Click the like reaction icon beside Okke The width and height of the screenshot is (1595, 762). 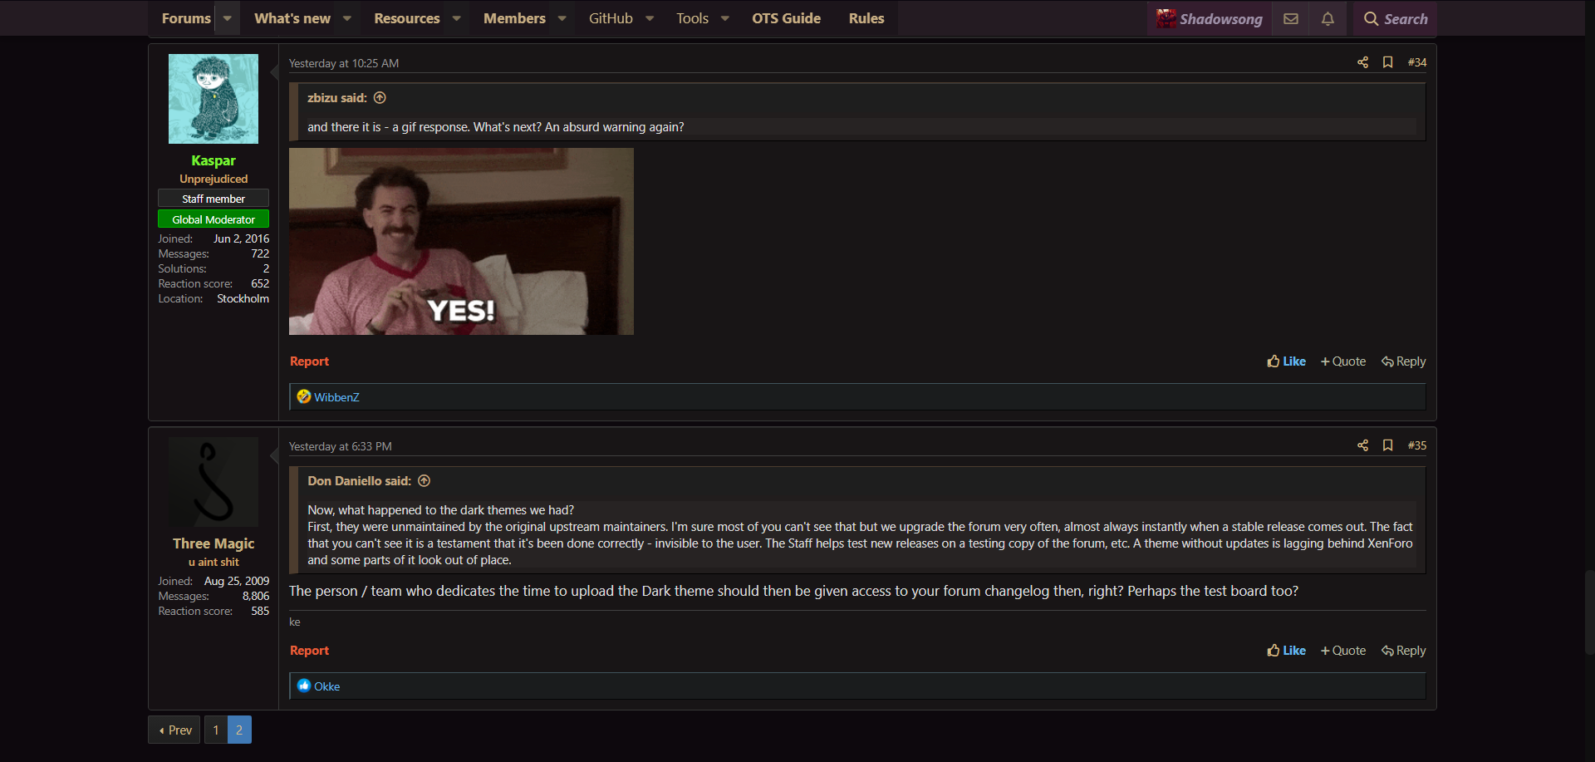pyautogui.click(x=304, y=686)
